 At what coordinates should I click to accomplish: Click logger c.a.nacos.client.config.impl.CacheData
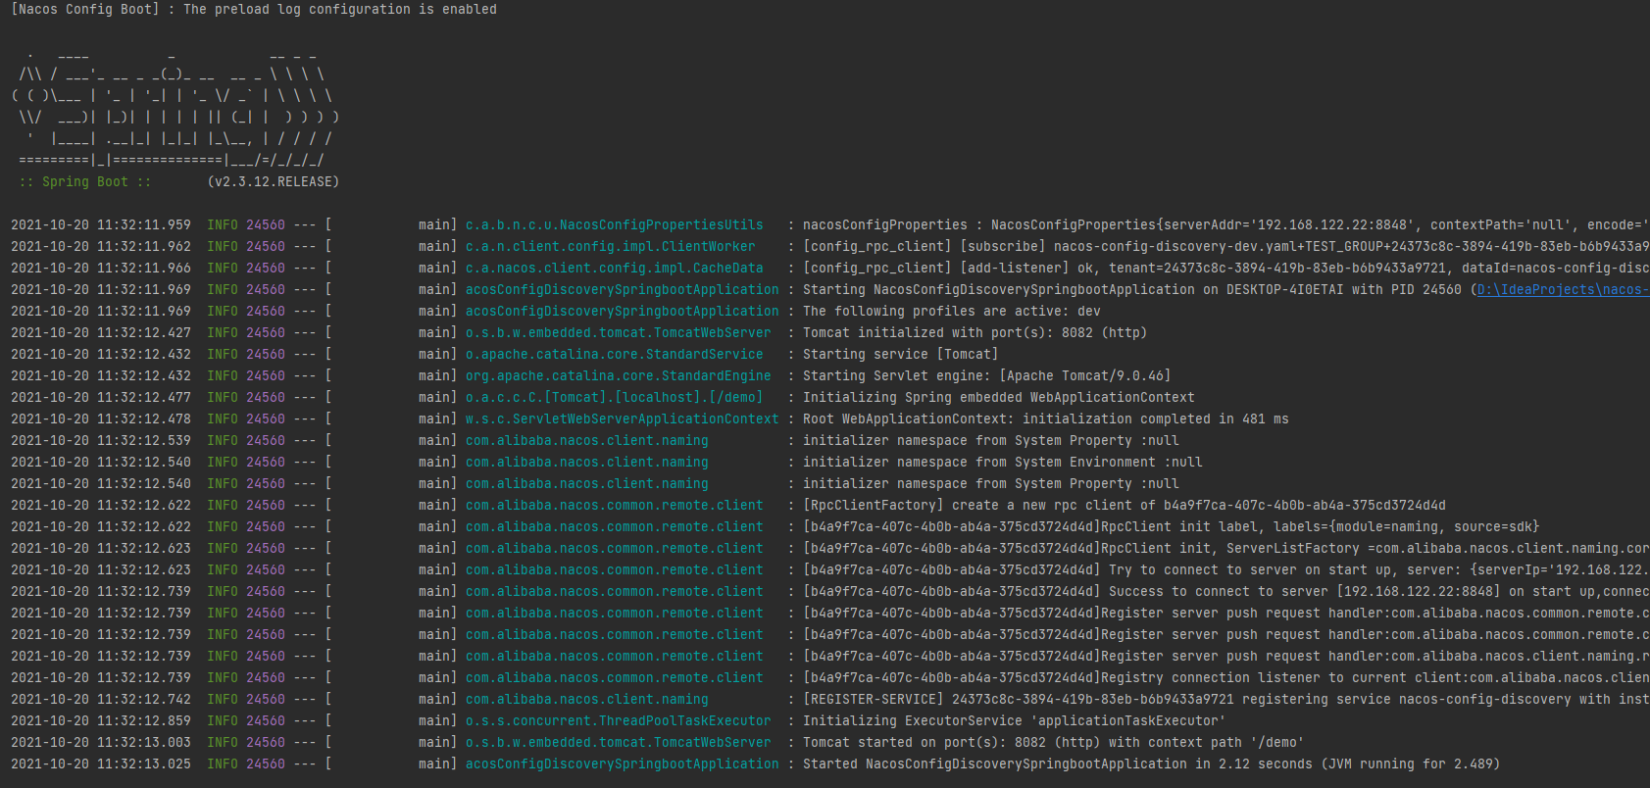tap(615, 268)
